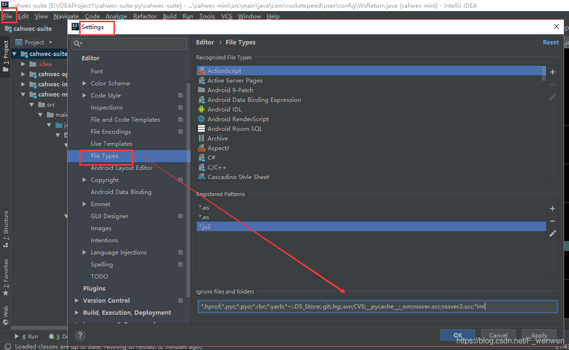Select the *.js2 registered pattern
This screenshot has width=569, height=350.
371,226
